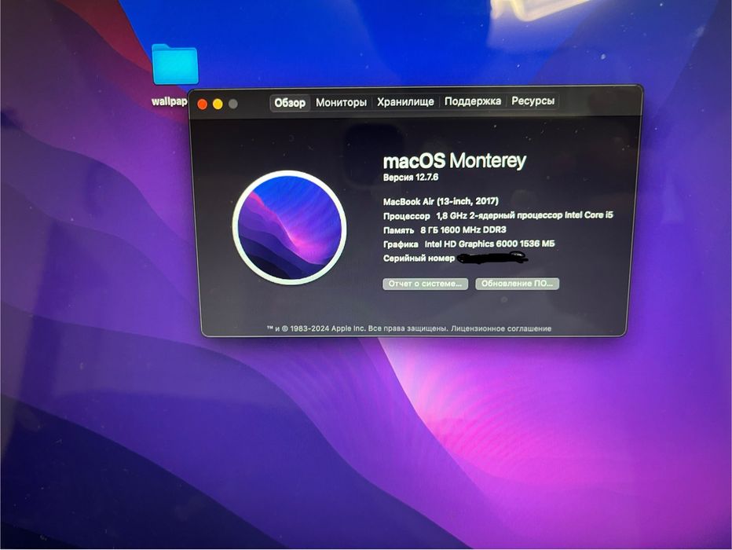Open the Лицензионное соглашение link
Screen dimensions: 732x550
[501, 328]
